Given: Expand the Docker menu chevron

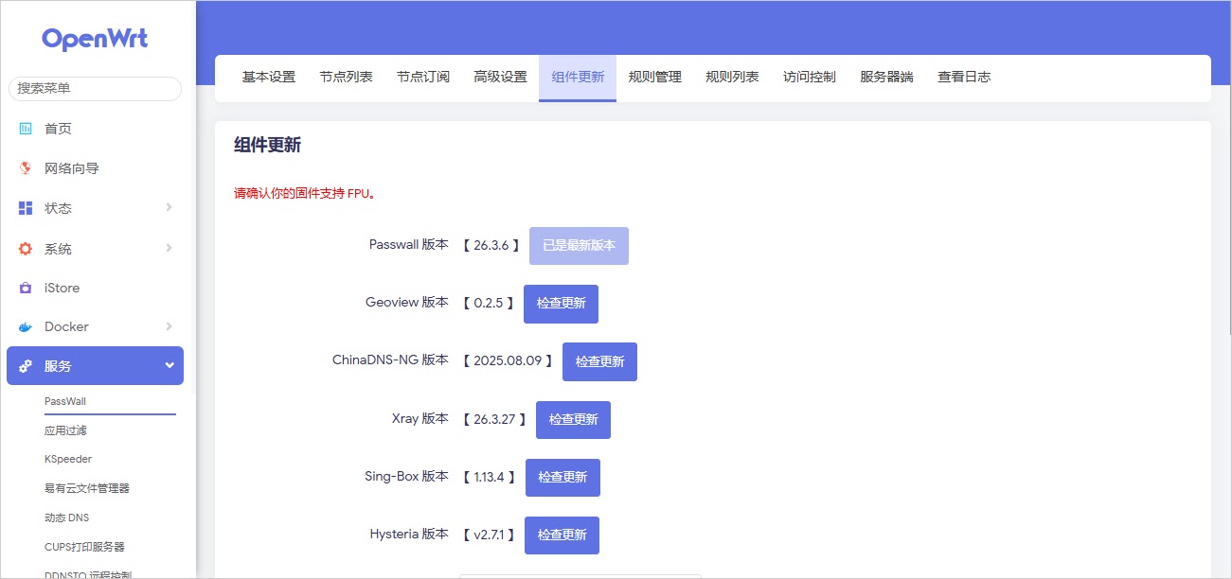Looking at the screenshot, I should click(169, 326).
